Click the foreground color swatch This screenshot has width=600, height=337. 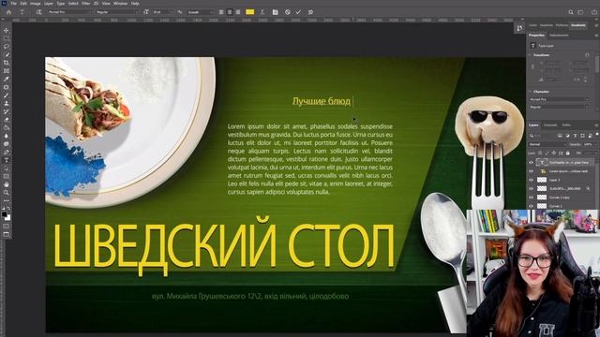point(4,214)
